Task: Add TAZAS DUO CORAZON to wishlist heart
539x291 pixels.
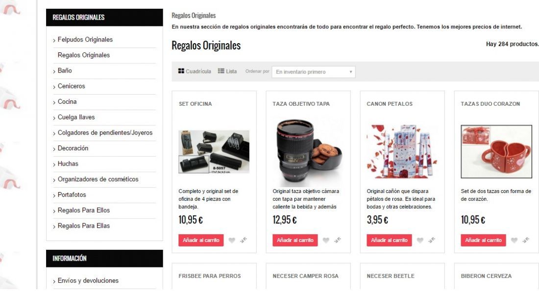Action: [514, 241]
